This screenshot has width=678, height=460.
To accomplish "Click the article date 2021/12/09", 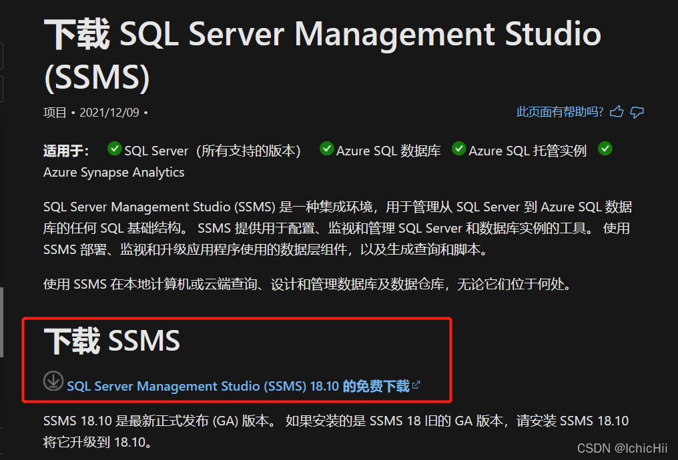I will pos(109,113).
